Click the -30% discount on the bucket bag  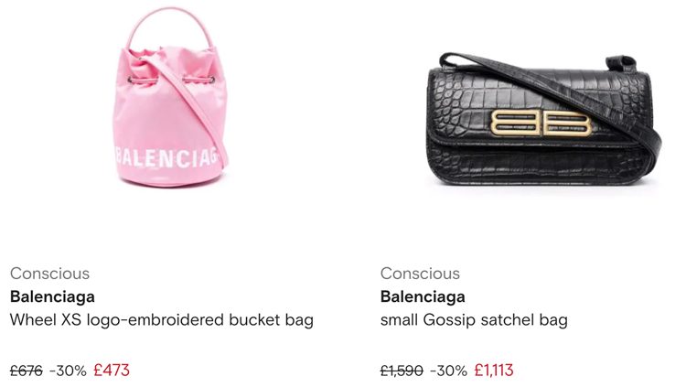coord(68,371)
